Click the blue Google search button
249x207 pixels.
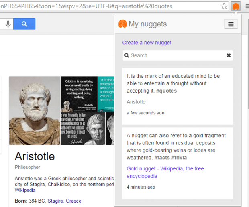(x=24, y=24)
